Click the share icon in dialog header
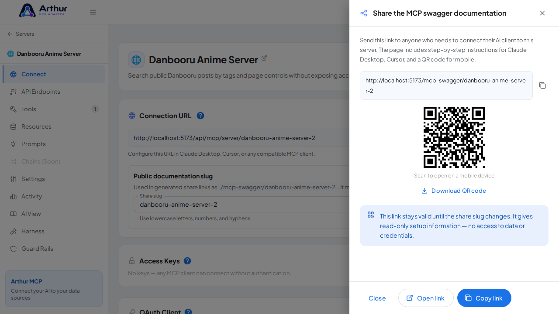 [x=364, y=13]
